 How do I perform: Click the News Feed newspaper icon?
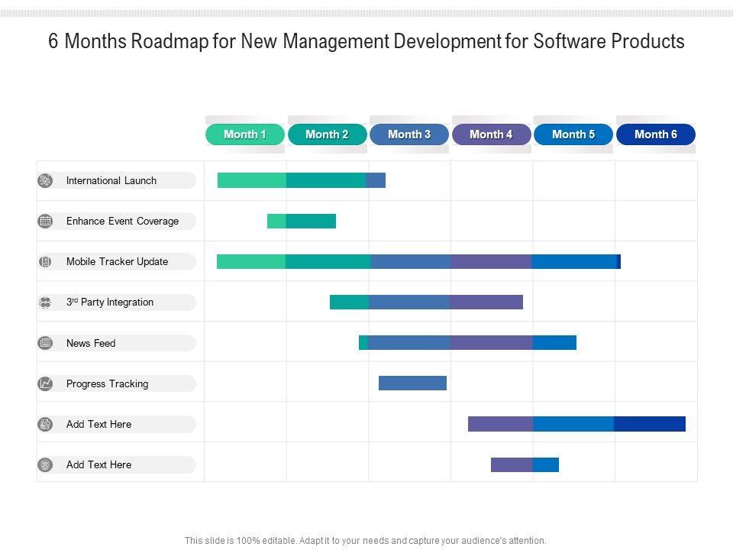pyautogui.click(x=46, y=343)
